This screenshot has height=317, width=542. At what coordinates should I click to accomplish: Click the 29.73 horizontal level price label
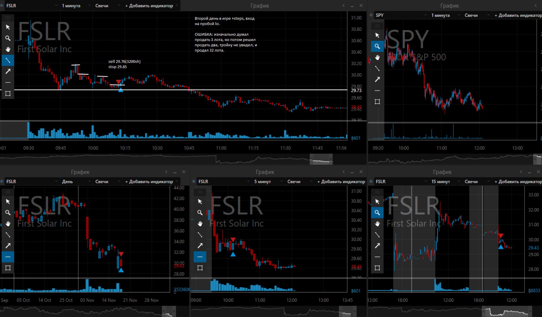(356, 90)
